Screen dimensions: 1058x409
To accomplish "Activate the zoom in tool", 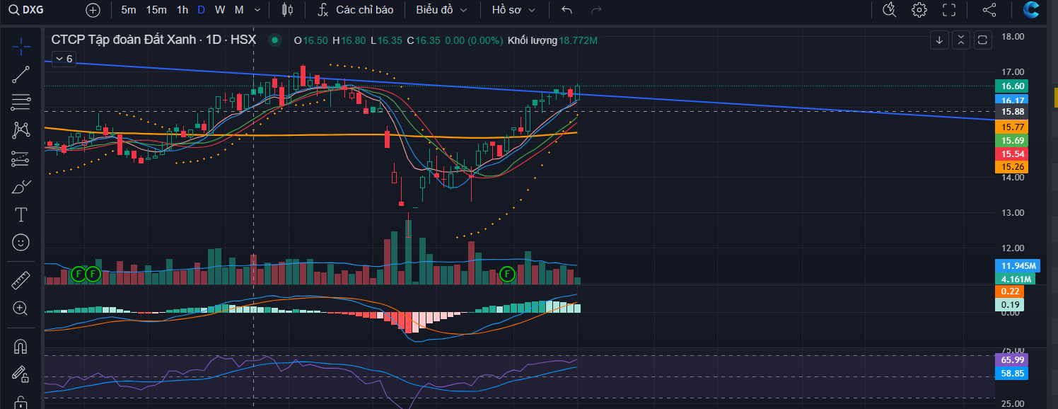I will (x=21, y=309).
